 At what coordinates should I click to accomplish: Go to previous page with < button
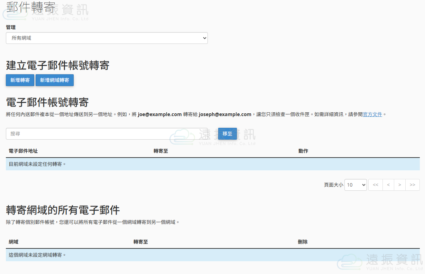(x=388, y=185)
